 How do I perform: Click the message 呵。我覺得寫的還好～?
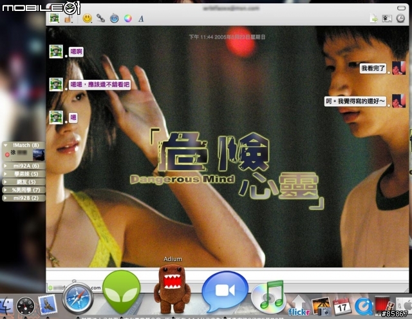355,101
